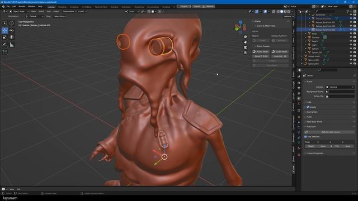The image size is (358, 201).
Task: Switch to the Sculpting workspace tab
Action: coord(74,7)
